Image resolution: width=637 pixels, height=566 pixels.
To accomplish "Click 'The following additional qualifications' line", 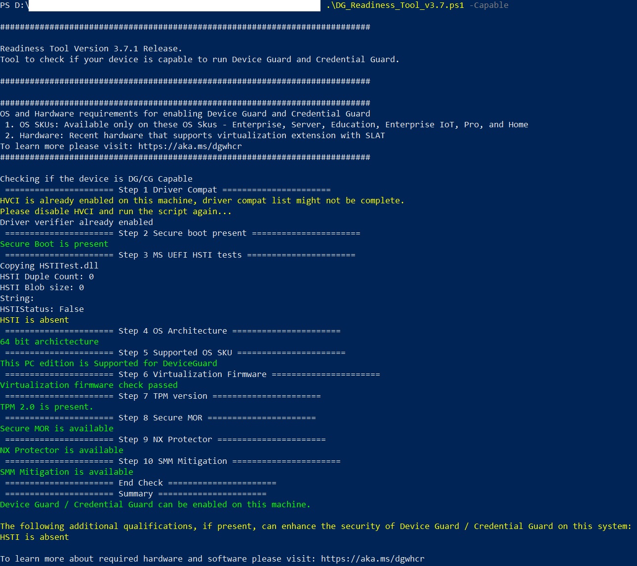I will click(x=316, y=526).
